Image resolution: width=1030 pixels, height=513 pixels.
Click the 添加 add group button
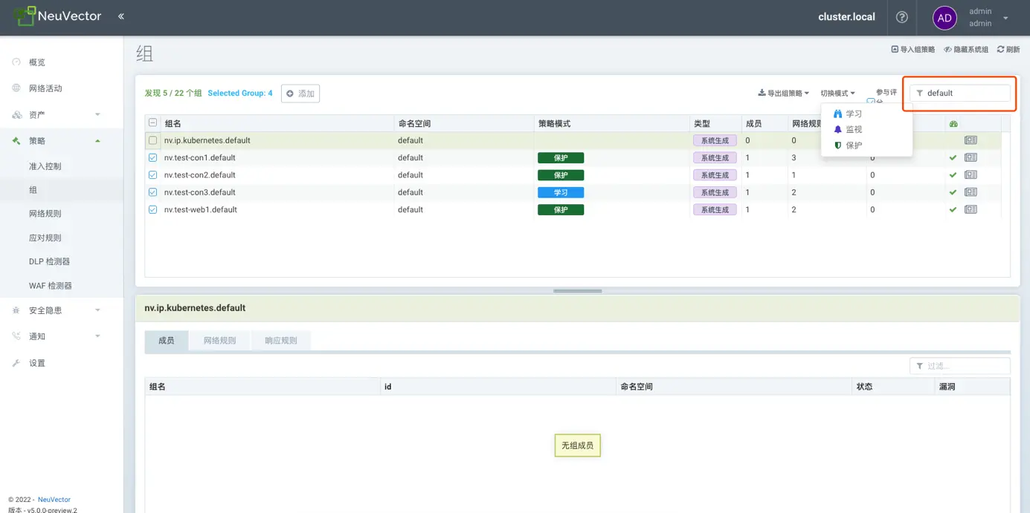point(300,94)
